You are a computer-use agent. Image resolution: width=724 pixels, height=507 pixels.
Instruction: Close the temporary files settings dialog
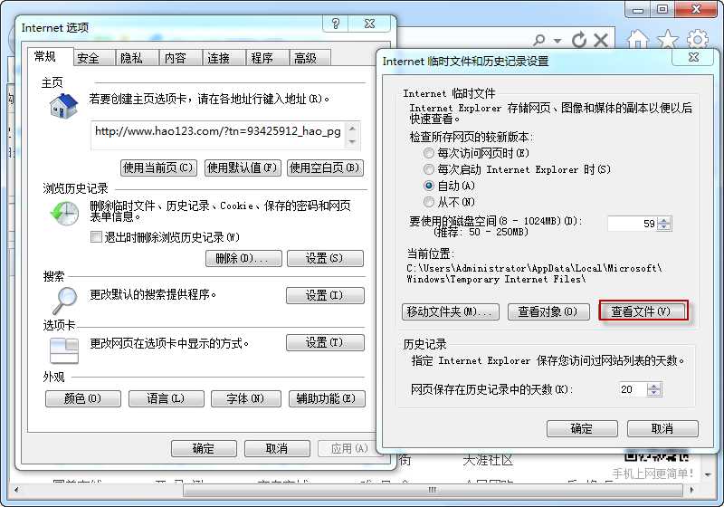pyautogui.click(x=693, y=57)
